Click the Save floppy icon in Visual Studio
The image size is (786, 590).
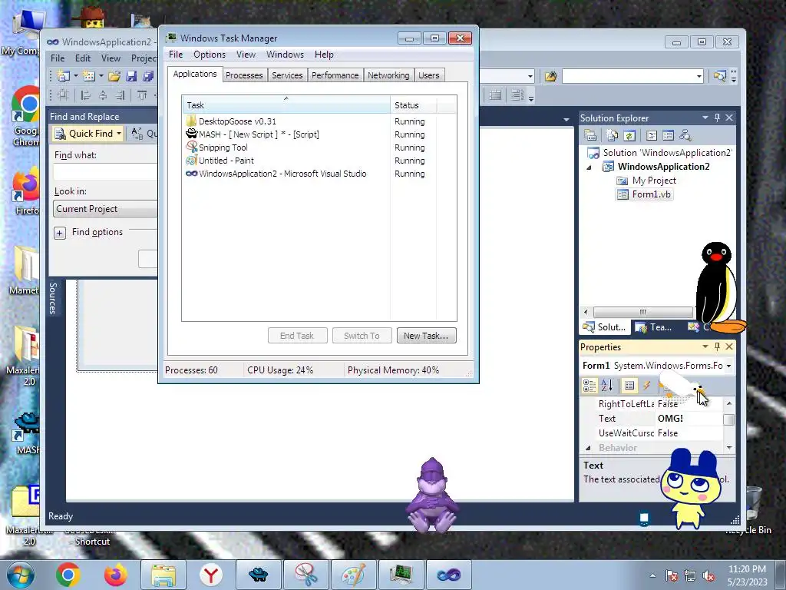point(131,76)
